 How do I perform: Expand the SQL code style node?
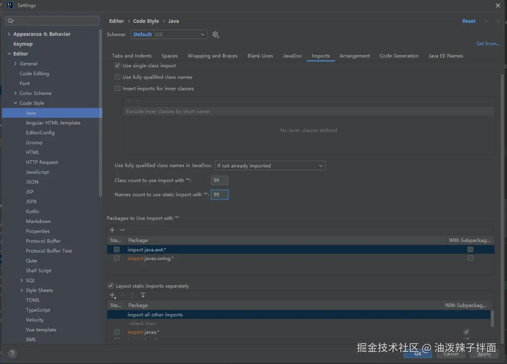point(22,280)
